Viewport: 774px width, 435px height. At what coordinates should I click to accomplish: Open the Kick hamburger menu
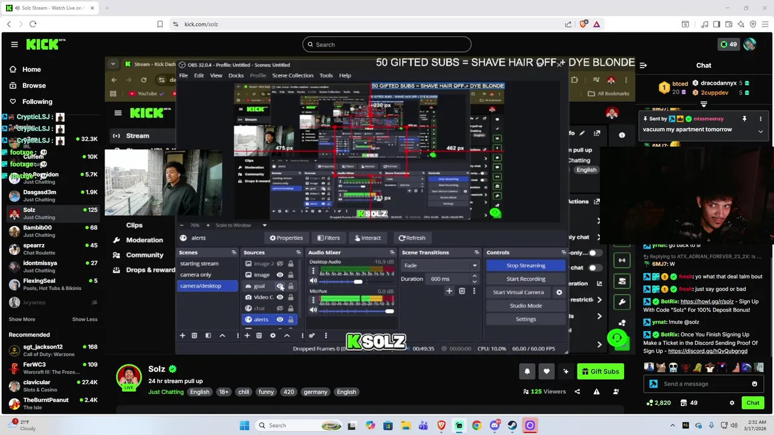coord(15,44)
